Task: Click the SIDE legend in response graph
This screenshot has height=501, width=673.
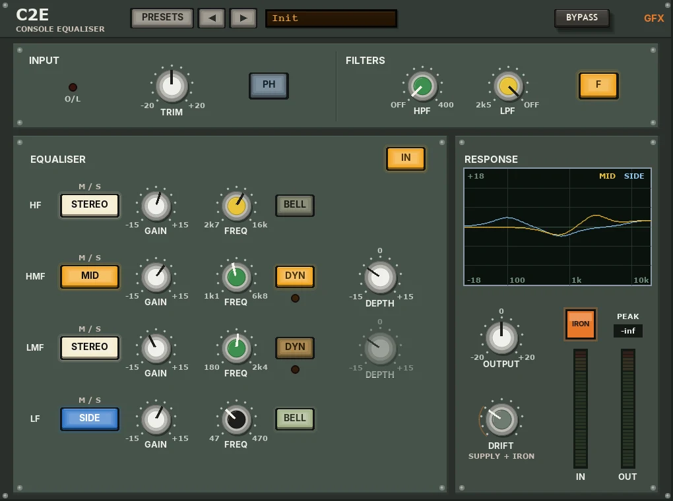Action: tap(634, 176)
